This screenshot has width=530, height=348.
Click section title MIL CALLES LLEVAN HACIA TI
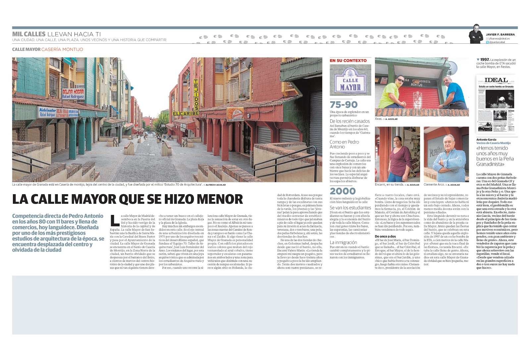pos(56,34)
